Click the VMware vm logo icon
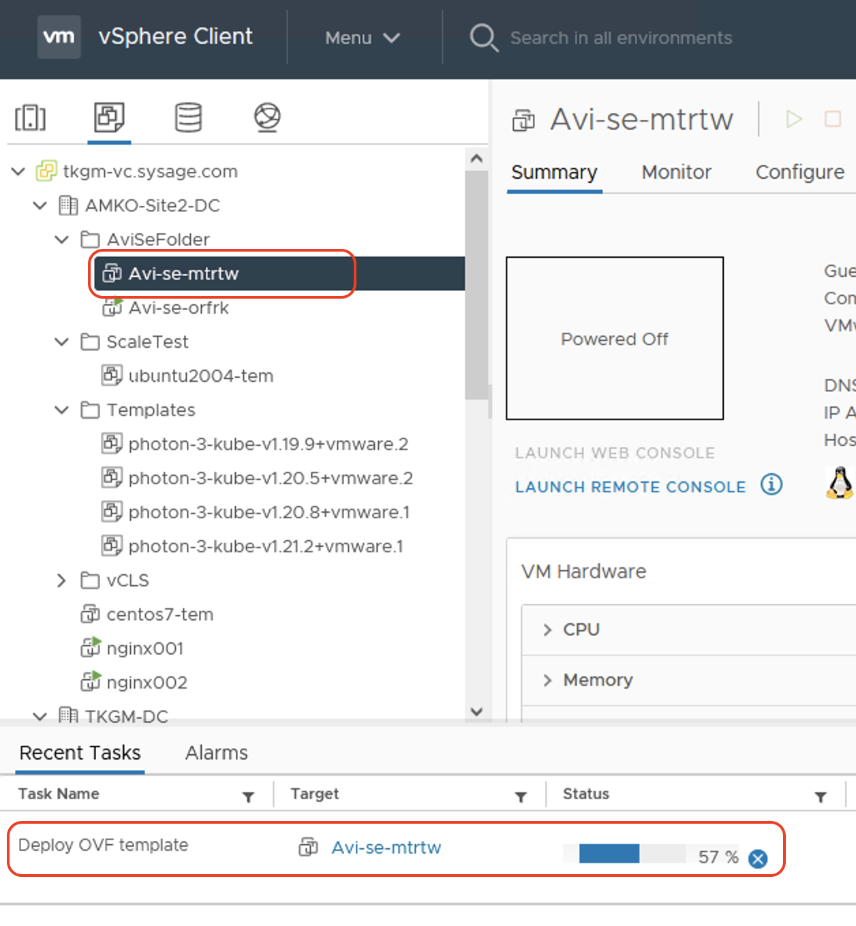This screenshot has height=926, width=856. pyautogui.click(x=59, y=37)
